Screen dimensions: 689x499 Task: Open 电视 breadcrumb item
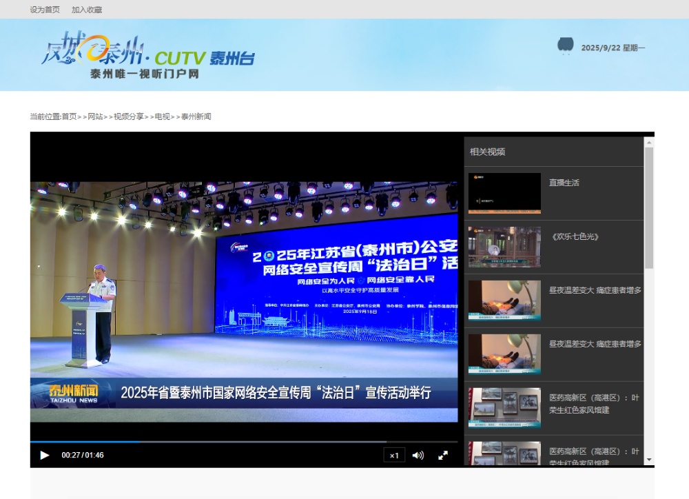tap(162, 116)
